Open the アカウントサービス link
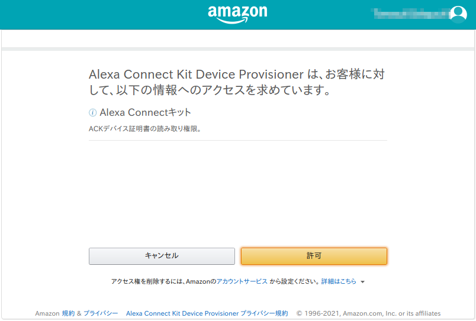 click(x=242, y=281)
